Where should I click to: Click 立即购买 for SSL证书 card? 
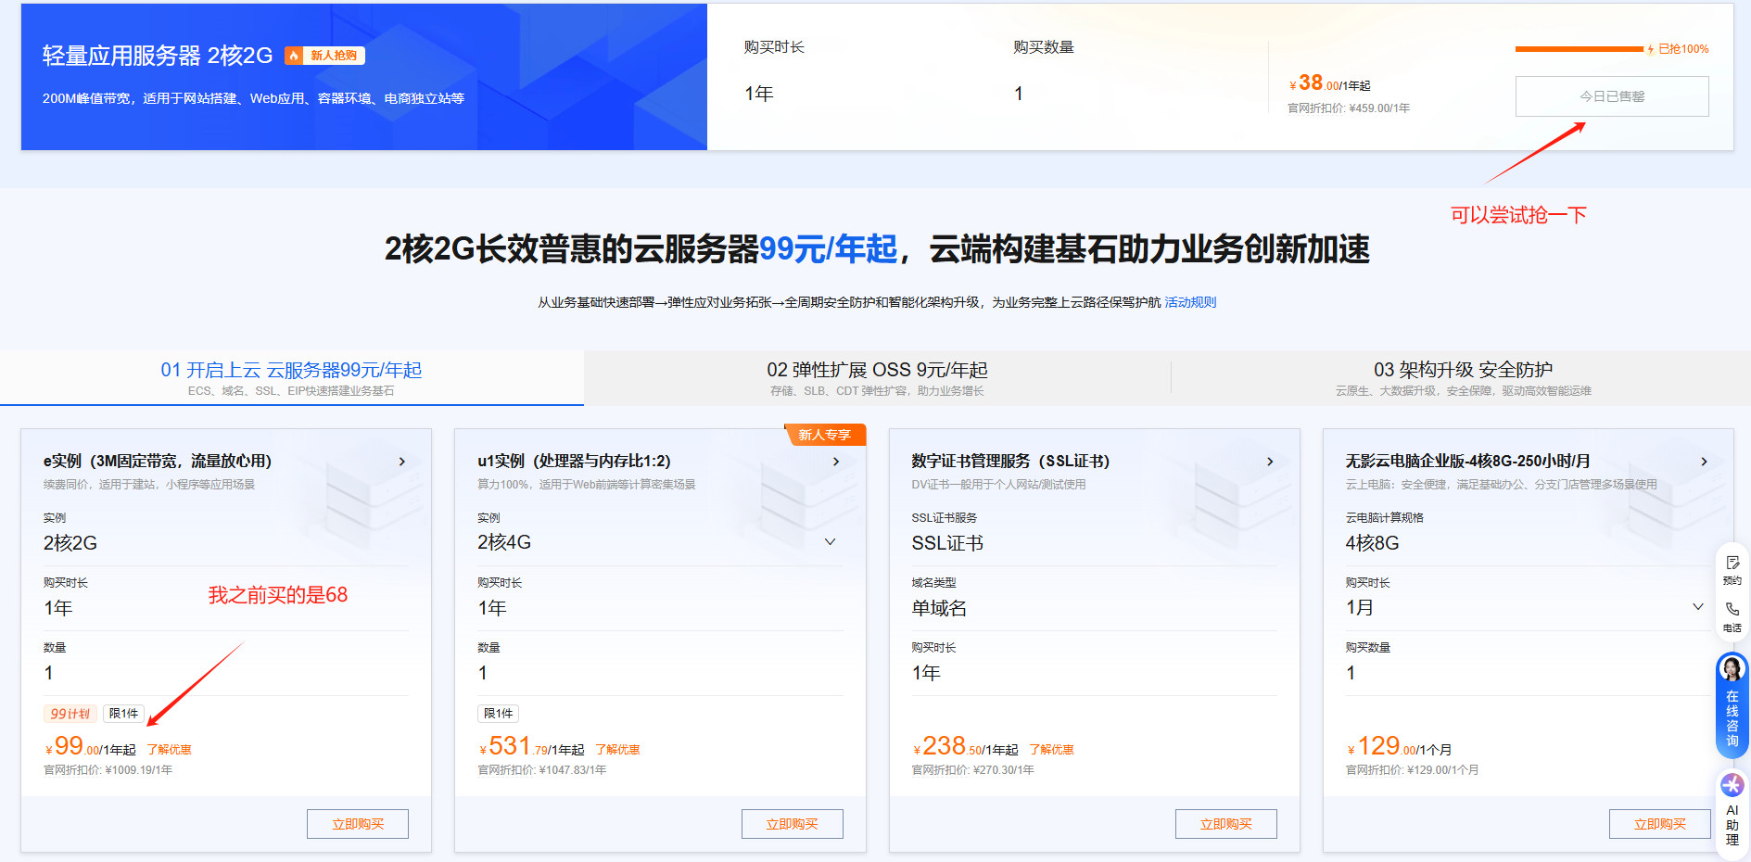point(1225,824)
